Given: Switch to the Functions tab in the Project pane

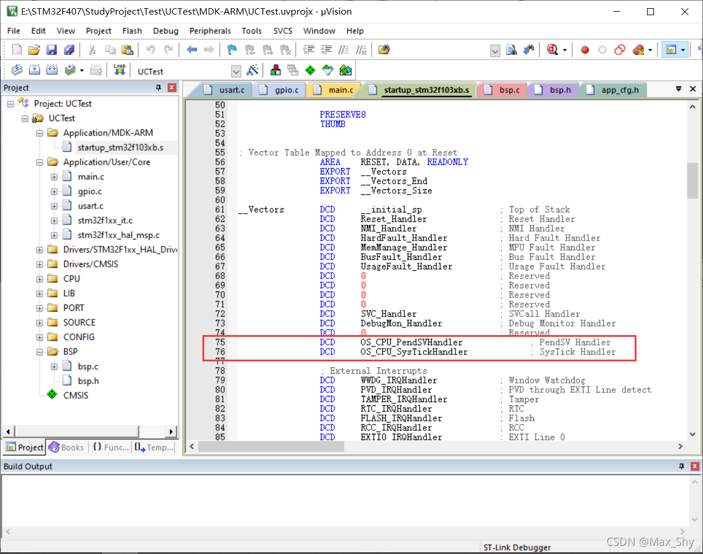Looking at the screenshot, I should click(x=110, y=447).
